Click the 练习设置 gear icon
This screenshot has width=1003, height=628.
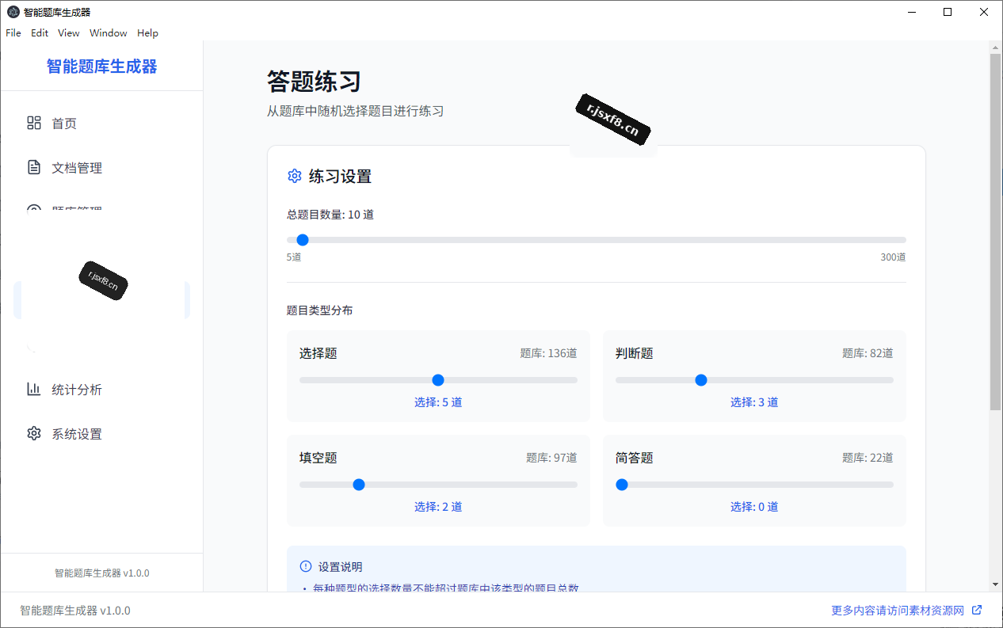coord(295,176)
